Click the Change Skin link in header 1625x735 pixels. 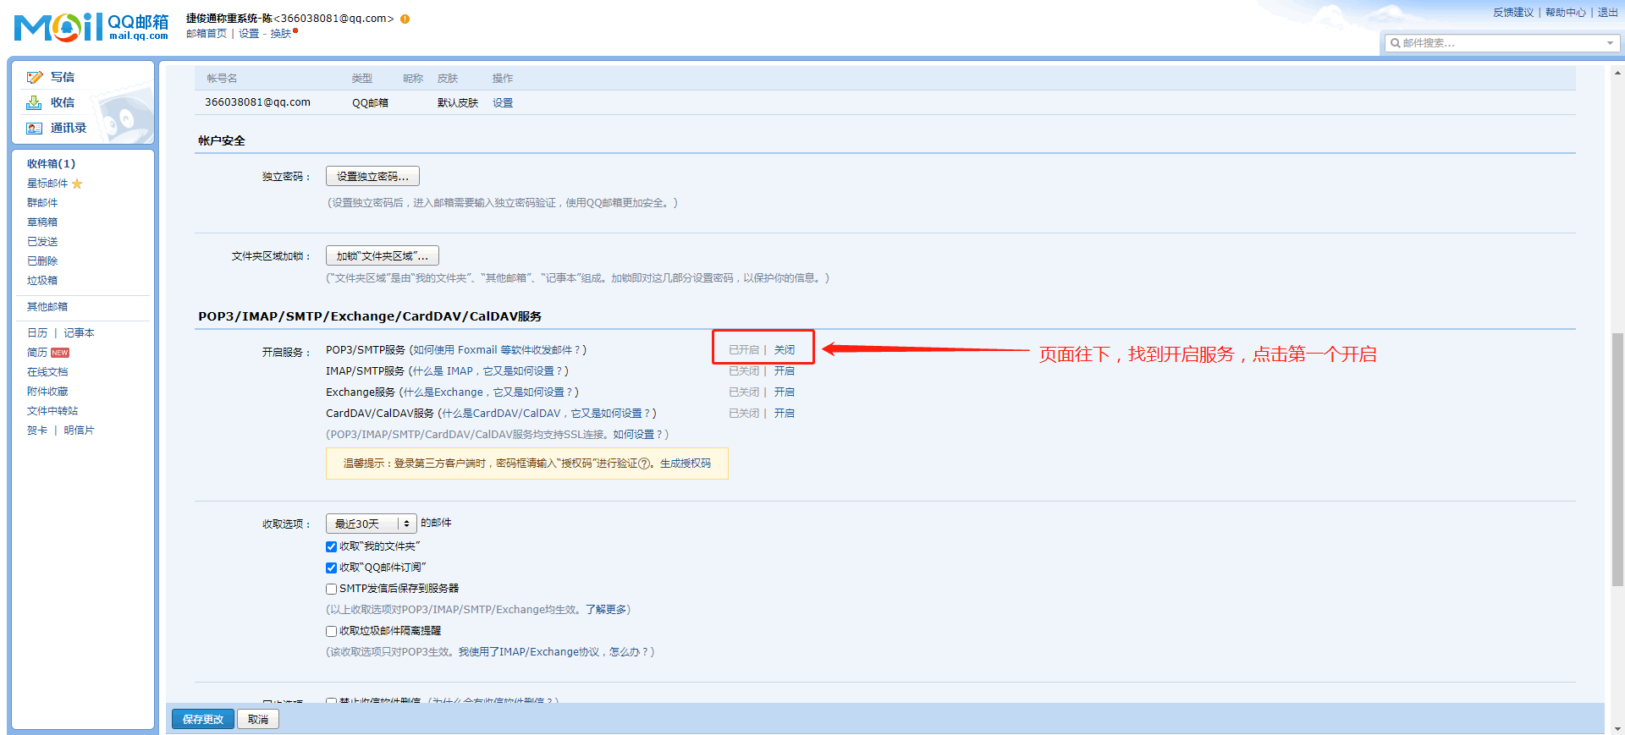[x=281, y=34]
